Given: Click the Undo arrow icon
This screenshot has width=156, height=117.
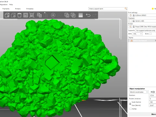Looking at the screenshot, I should [88, 15].
